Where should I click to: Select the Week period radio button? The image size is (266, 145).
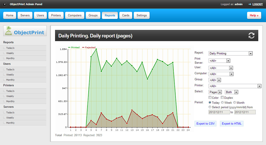222,103
